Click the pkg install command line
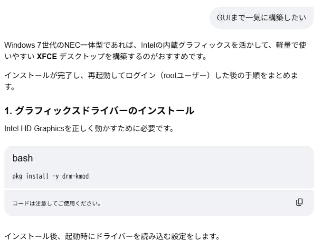Image resolution: width=331 pixels, height=249 pixels. (50, 176)
